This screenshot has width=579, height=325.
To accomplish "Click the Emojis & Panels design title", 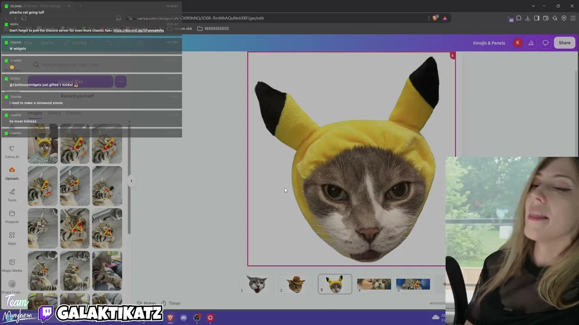I will click(x=489, y=43).
